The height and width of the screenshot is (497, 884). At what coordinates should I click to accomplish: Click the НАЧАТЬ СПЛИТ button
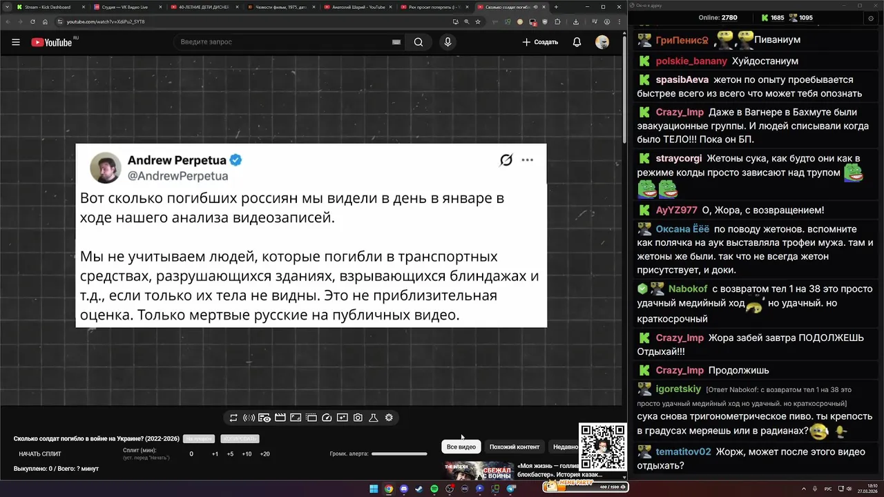click(40, 454)
